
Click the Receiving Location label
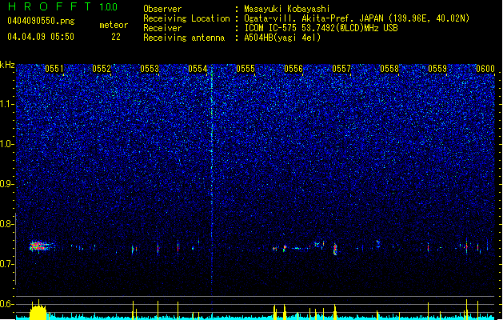186,18
